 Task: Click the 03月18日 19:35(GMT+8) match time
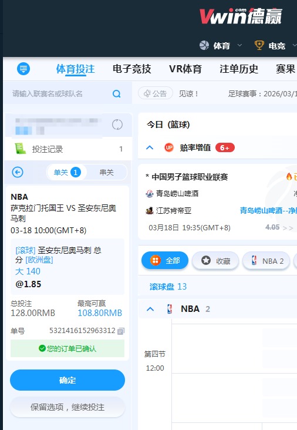coord(190,227)
